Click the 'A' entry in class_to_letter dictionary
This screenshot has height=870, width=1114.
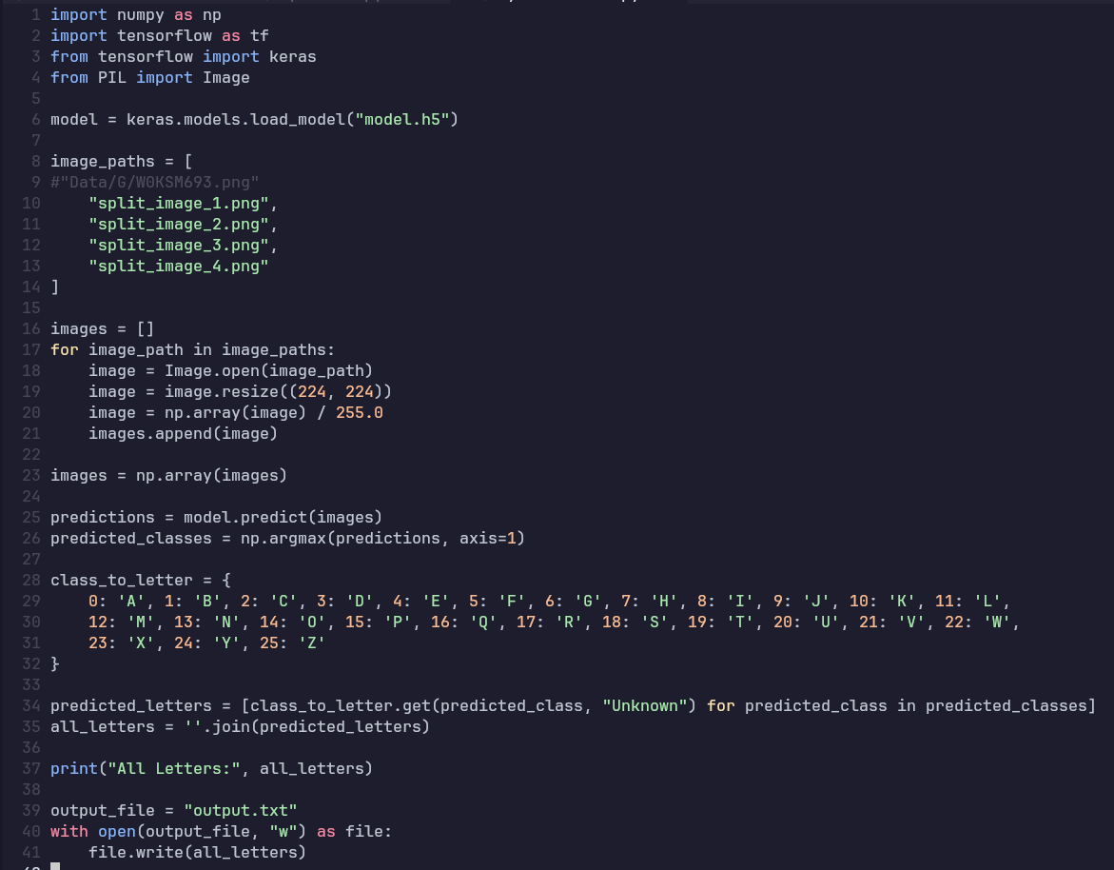(x=130, y=602)
